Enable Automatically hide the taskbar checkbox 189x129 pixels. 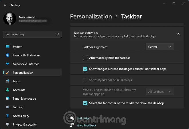(x=85, y=58)
